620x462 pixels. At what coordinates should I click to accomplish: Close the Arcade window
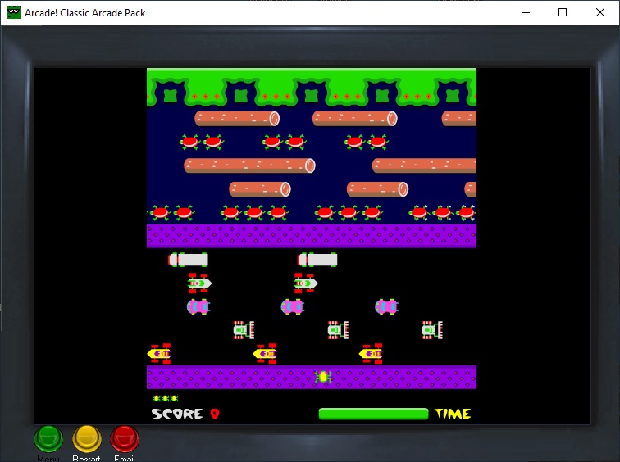click(599, 12)
